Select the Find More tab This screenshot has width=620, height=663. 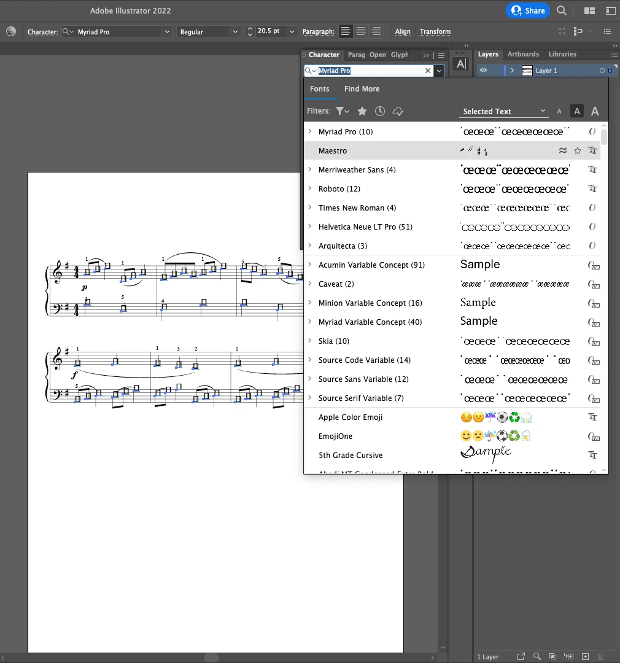[362, 89]
